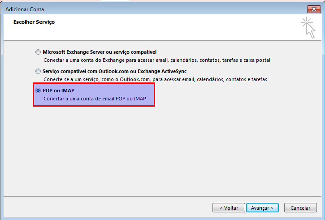
Task: Cancel the account setup with Cancelar
Action: pos(300,208)
